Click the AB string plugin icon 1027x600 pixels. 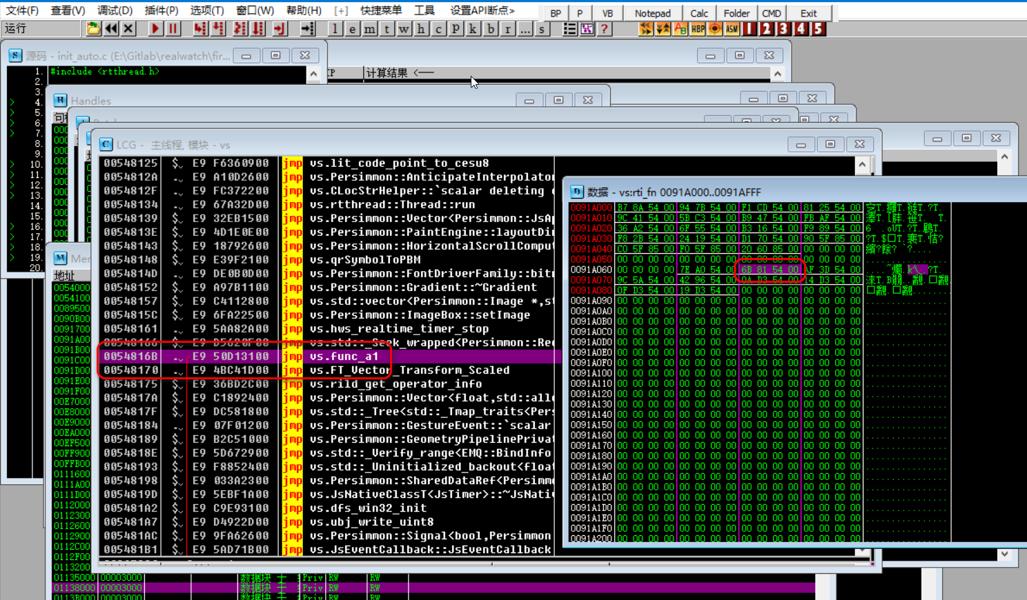point(680,28)
